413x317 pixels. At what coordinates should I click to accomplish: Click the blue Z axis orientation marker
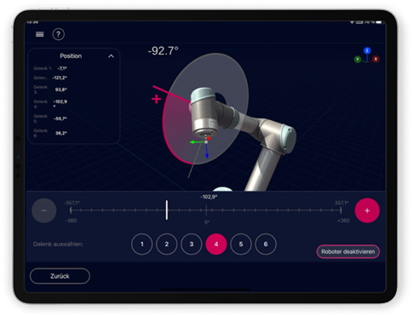click(x=367, y=50)
